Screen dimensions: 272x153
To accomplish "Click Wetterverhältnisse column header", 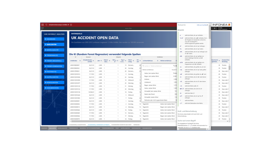I will tap(166, 61).
